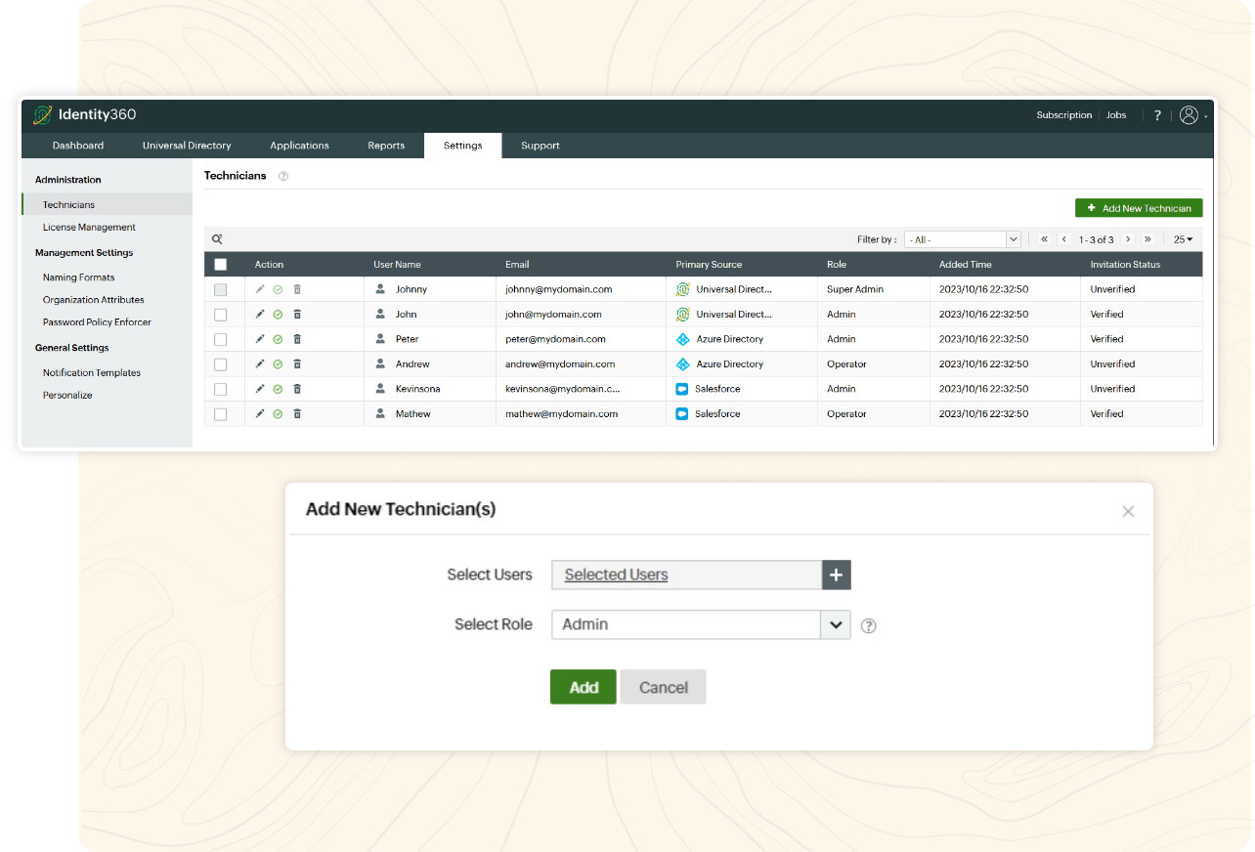Click the verify checkmark icon for Andrew
1255x852 pixels.
pyautogui.click(x=279, y=363)
